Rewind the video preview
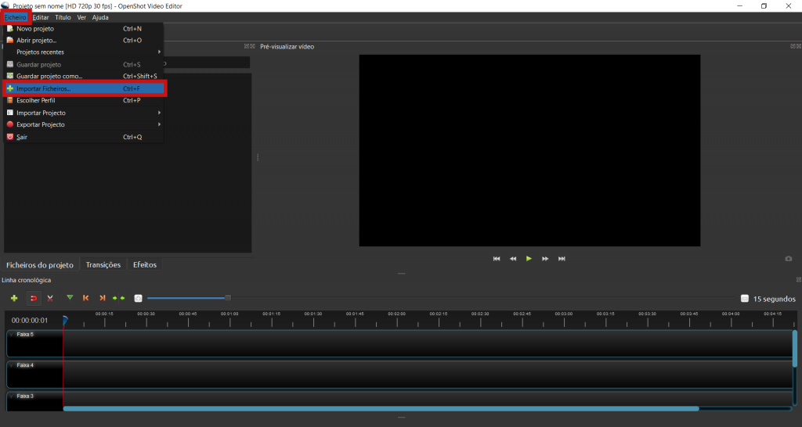802x427 pixels. pos(513,259)
